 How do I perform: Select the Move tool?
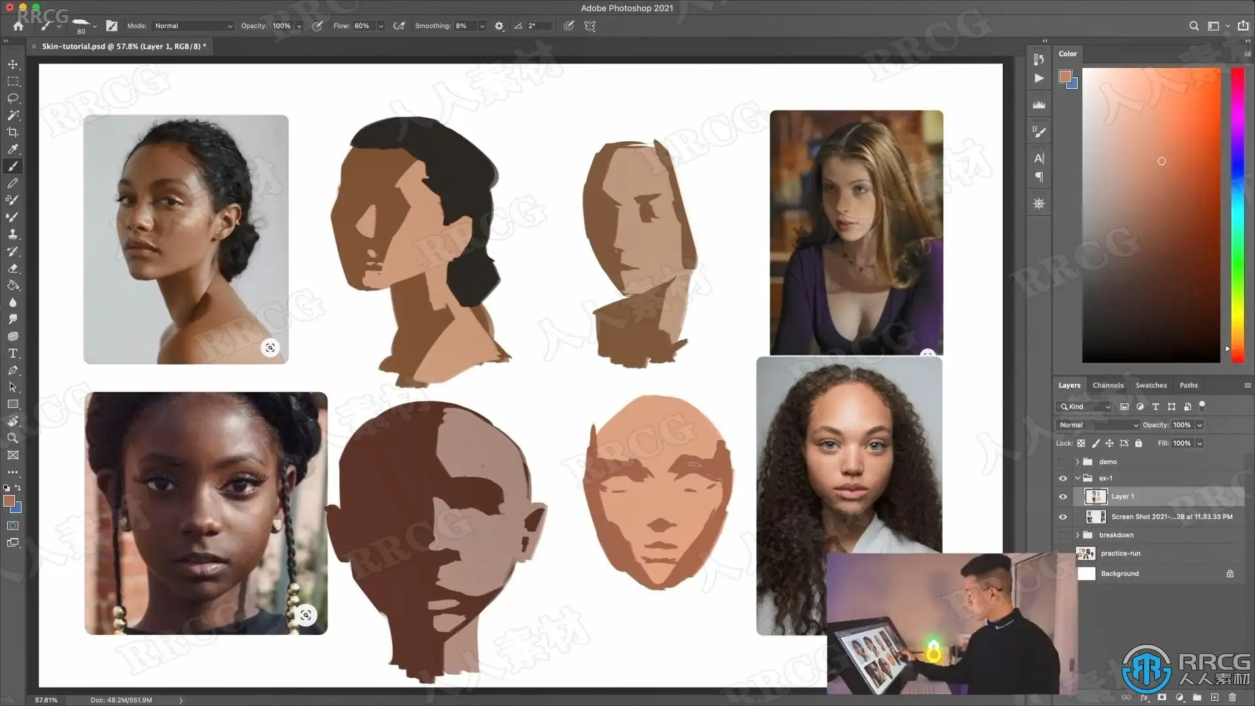coord(12,64)
